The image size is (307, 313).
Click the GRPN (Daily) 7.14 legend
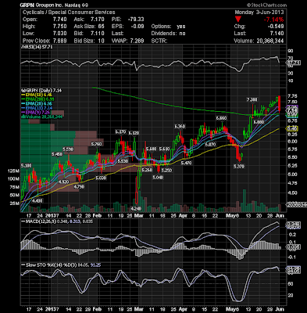tap(41, 90)
